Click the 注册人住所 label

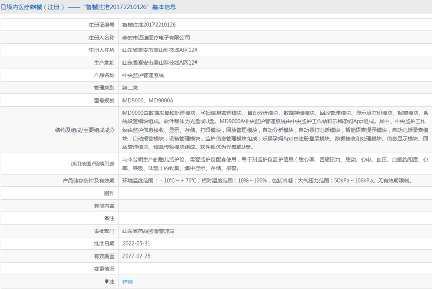tap(101, 50)
